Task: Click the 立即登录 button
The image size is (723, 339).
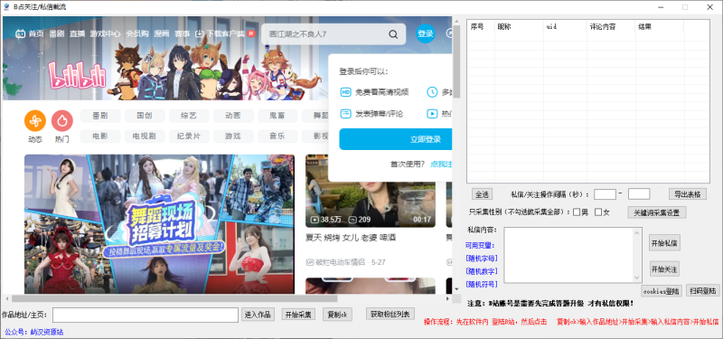Action: pos(396,139)
